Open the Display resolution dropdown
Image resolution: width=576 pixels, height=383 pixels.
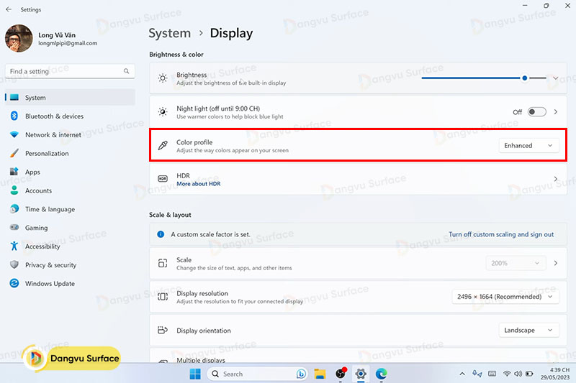click(505, 297)
